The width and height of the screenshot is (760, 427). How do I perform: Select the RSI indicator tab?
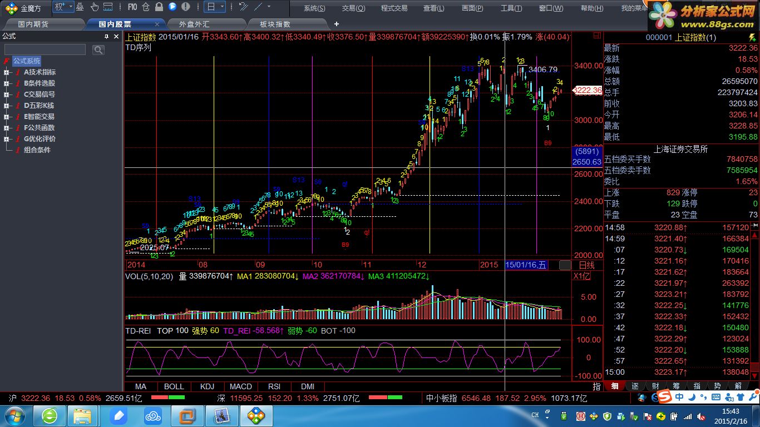(274, 386)
